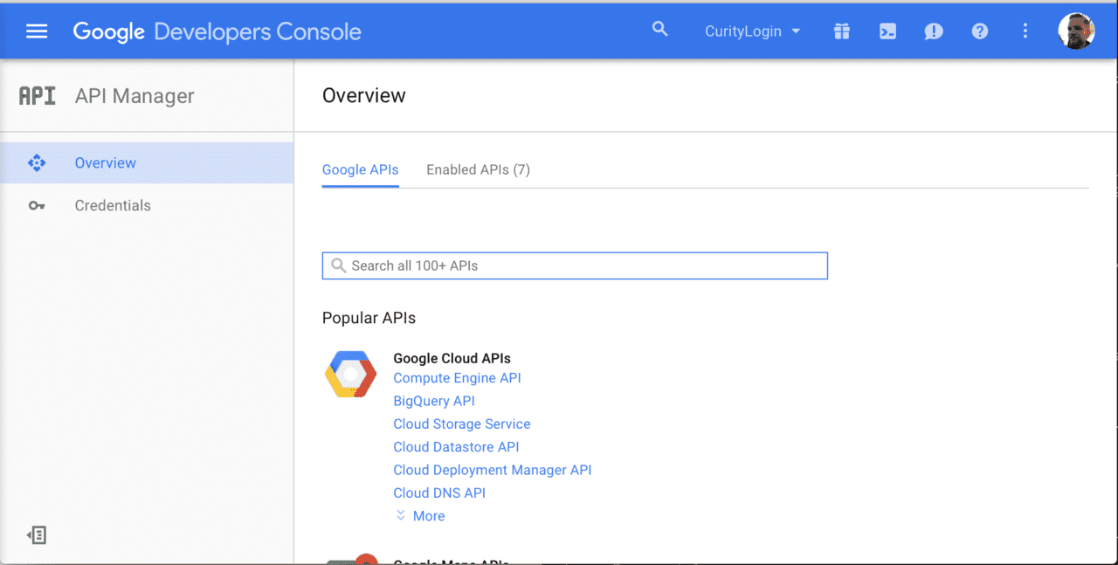
Task: Open the overflow menu with three dots
Action: [x=1025, y=31]
